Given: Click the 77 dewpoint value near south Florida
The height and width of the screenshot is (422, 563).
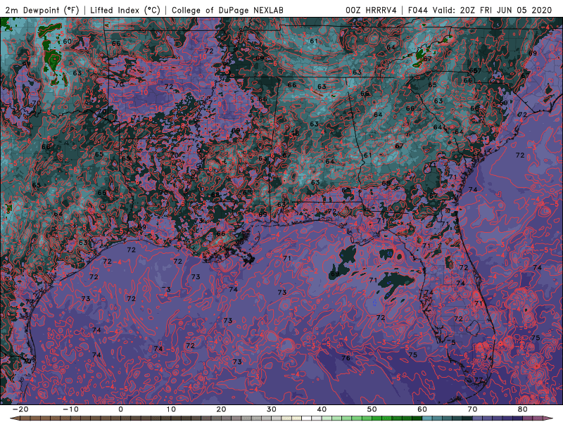Looking at the screenshot, I should click(479, 380).
